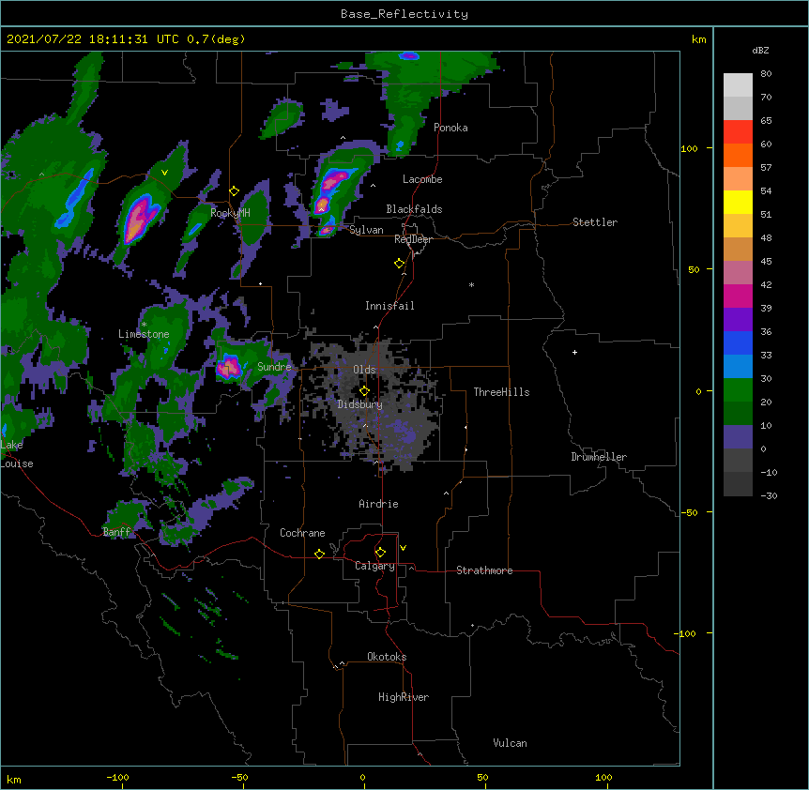This screenshot has height=790, width=809.
Task: Click the 80 value at legend top
Action: [766, 74]
